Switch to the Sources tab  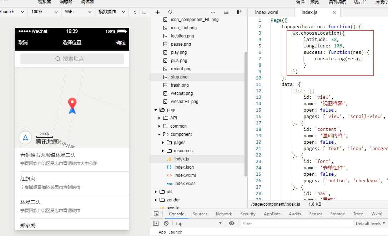click(x=200, y=214)
